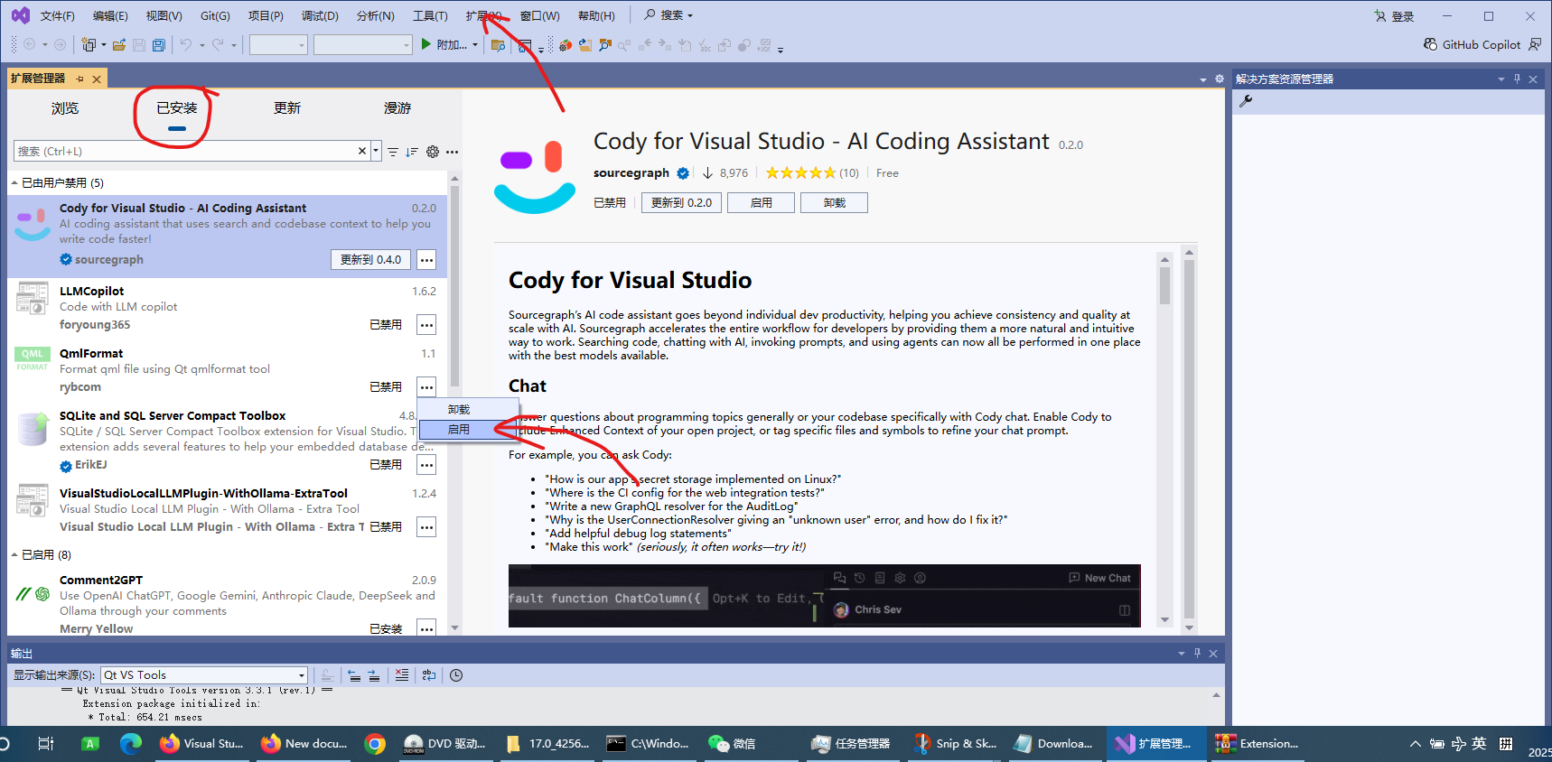Click the feedback person icon next to GitHub Copilot
1552x762 pixels.
[x=1535, y=44]
